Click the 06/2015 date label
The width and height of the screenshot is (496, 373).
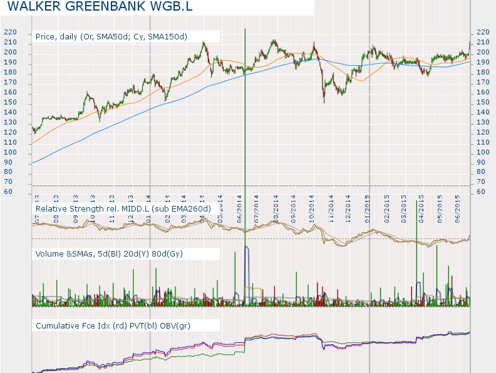click(x=457, y=209)
